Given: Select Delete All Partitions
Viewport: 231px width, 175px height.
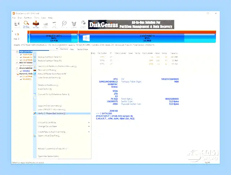Looking at the screenshot, I should 62,85.
